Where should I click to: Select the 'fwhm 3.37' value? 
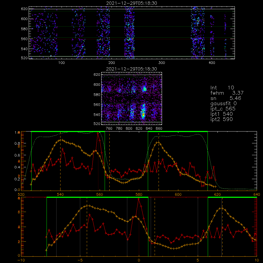point(227,93)
